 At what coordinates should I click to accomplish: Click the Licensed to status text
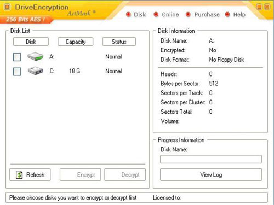pos(167,197)
